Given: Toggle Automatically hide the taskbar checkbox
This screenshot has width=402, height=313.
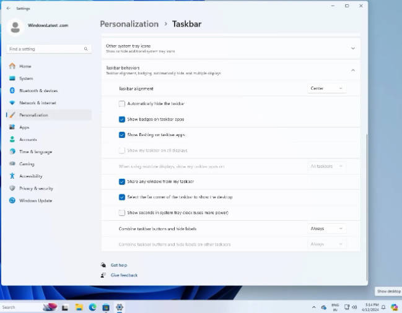Looking at the screenshot, I should click(122, 104).
